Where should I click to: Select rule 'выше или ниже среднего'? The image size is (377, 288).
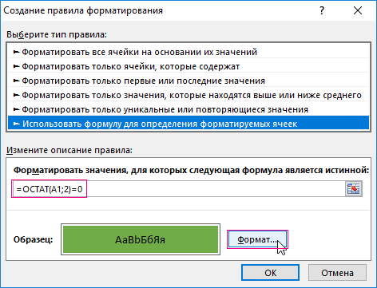(x=188, y=95)
